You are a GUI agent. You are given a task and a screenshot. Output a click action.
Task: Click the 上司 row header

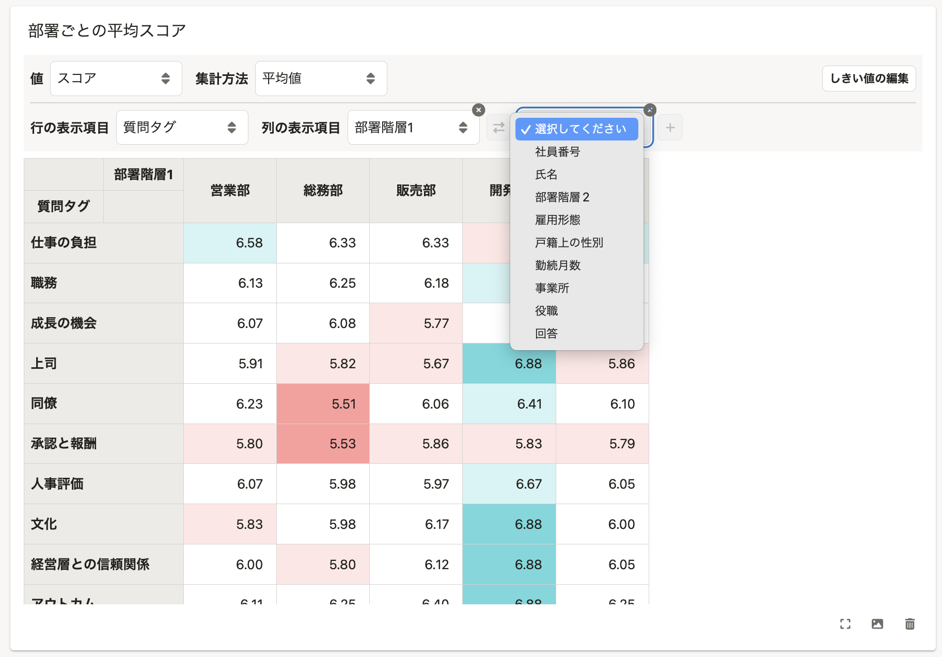click(x=104, y=364)
